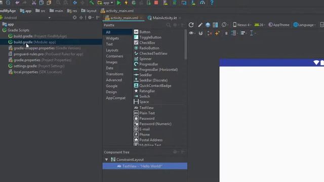Click the Make Project hammer icon
The height and width of the screenshot is (182, 324).
(x=91, y=3)
